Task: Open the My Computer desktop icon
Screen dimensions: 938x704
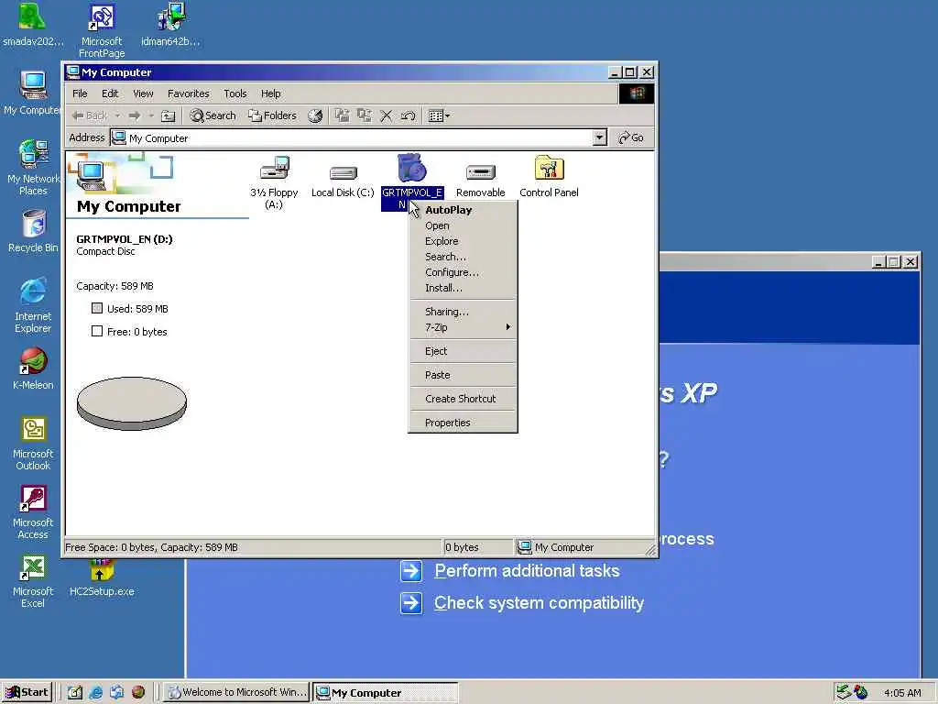Action: 33,85
